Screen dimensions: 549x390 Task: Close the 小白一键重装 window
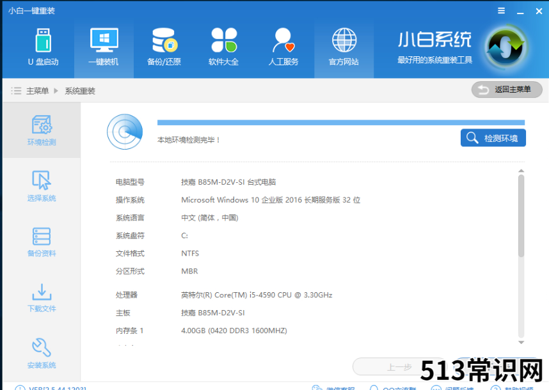[539, 12]
